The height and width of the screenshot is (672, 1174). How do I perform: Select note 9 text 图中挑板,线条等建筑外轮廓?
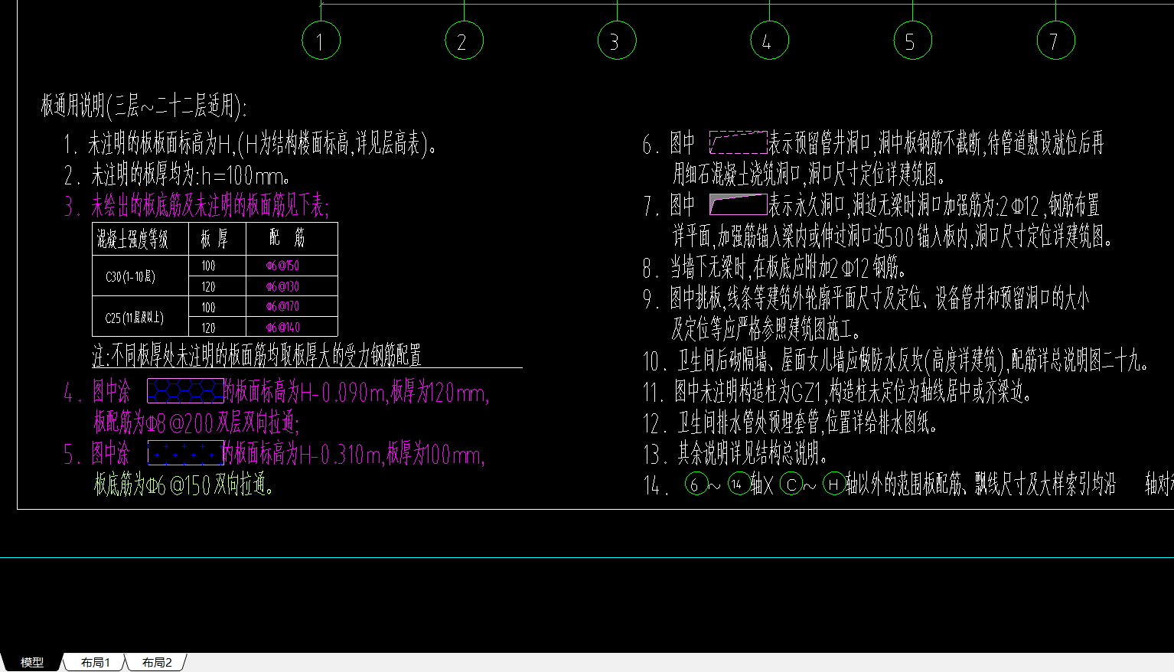(879, 298)
